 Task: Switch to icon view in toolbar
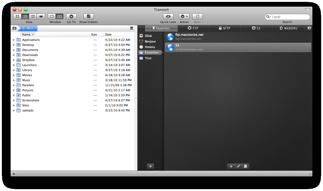pos(17,16)
